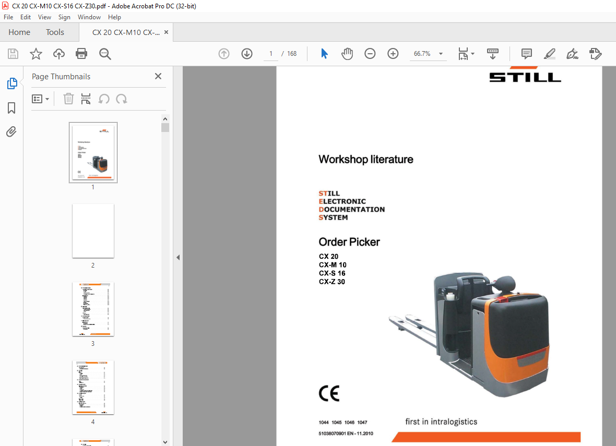Select the Highlight text pen tool
Screen dimensions: 616x446
point(549,54)
